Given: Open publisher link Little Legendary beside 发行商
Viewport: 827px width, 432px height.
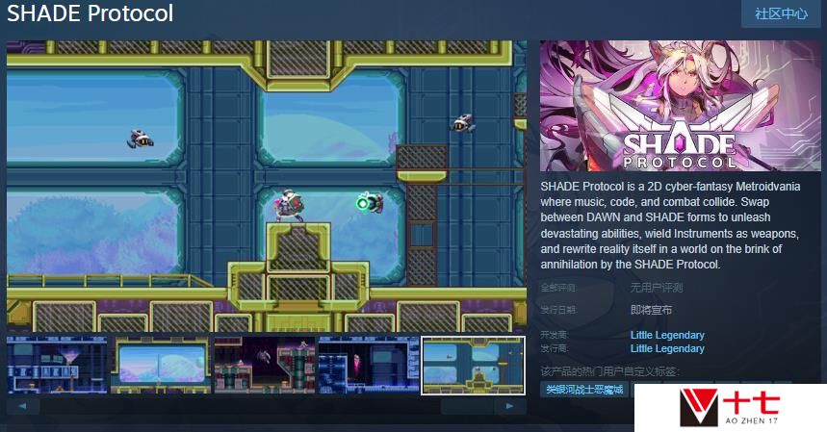Looking at the screenshot, I should point(667,348).
